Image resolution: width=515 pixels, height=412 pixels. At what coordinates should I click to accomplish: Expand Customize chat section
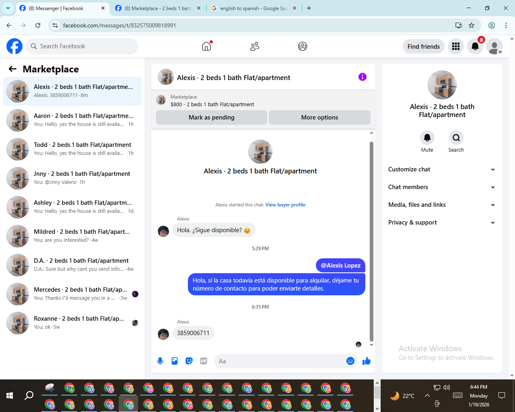click(x=442, y=169)
